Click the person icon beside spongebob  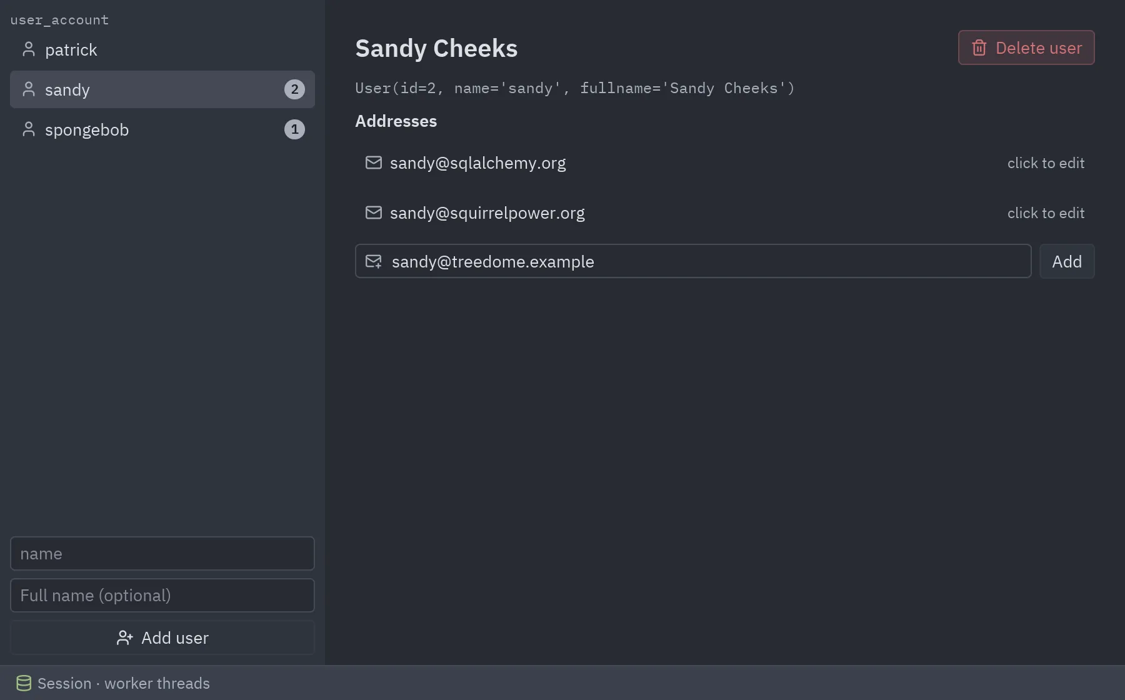pyautogui.click(x=28, y=129)
